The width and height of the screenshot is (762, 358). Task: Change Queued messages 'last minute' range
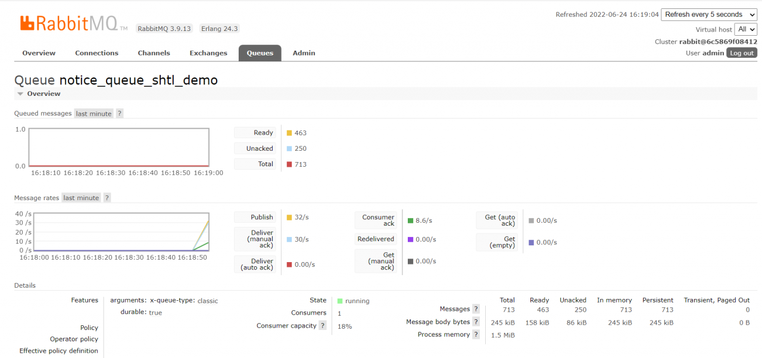click(x=93, y=114)
